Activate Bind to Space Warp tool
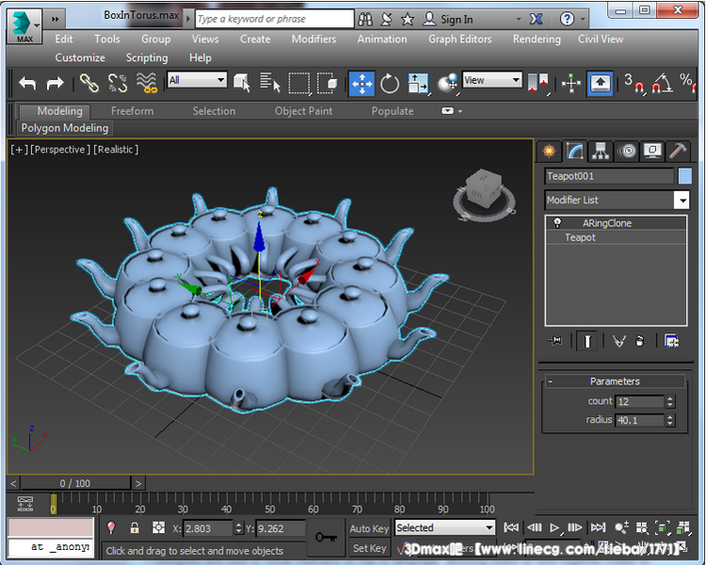Viewport: 707px width, 565px height. click(146, 84)
